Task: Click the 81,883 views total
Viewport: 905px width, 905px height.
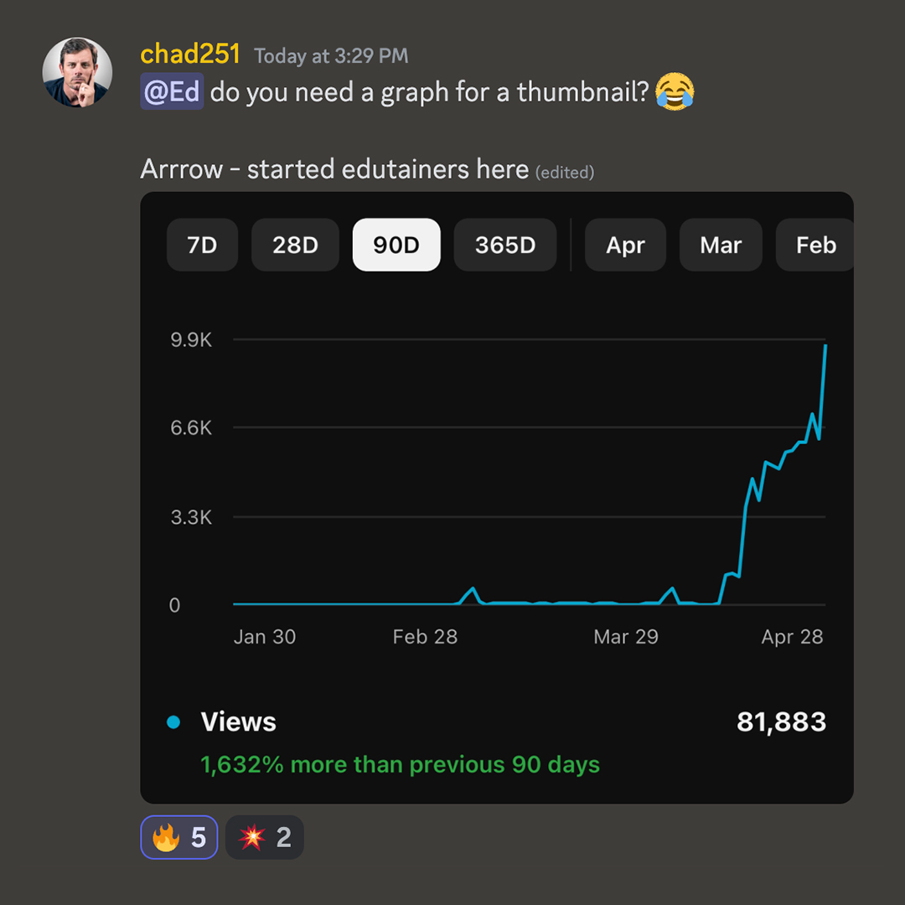Action: tap(782, 722)
